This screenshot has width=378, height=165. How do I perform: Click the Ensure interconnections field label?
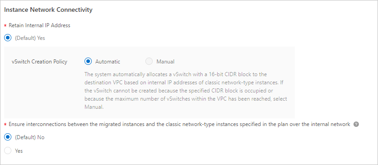click(x=179, y=124)
